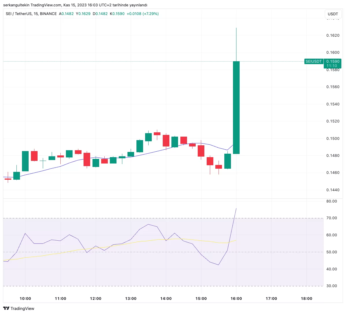Click the 0.1590 current price tag
Viewport: 346px width, 314px height.
tap(333, 62)
